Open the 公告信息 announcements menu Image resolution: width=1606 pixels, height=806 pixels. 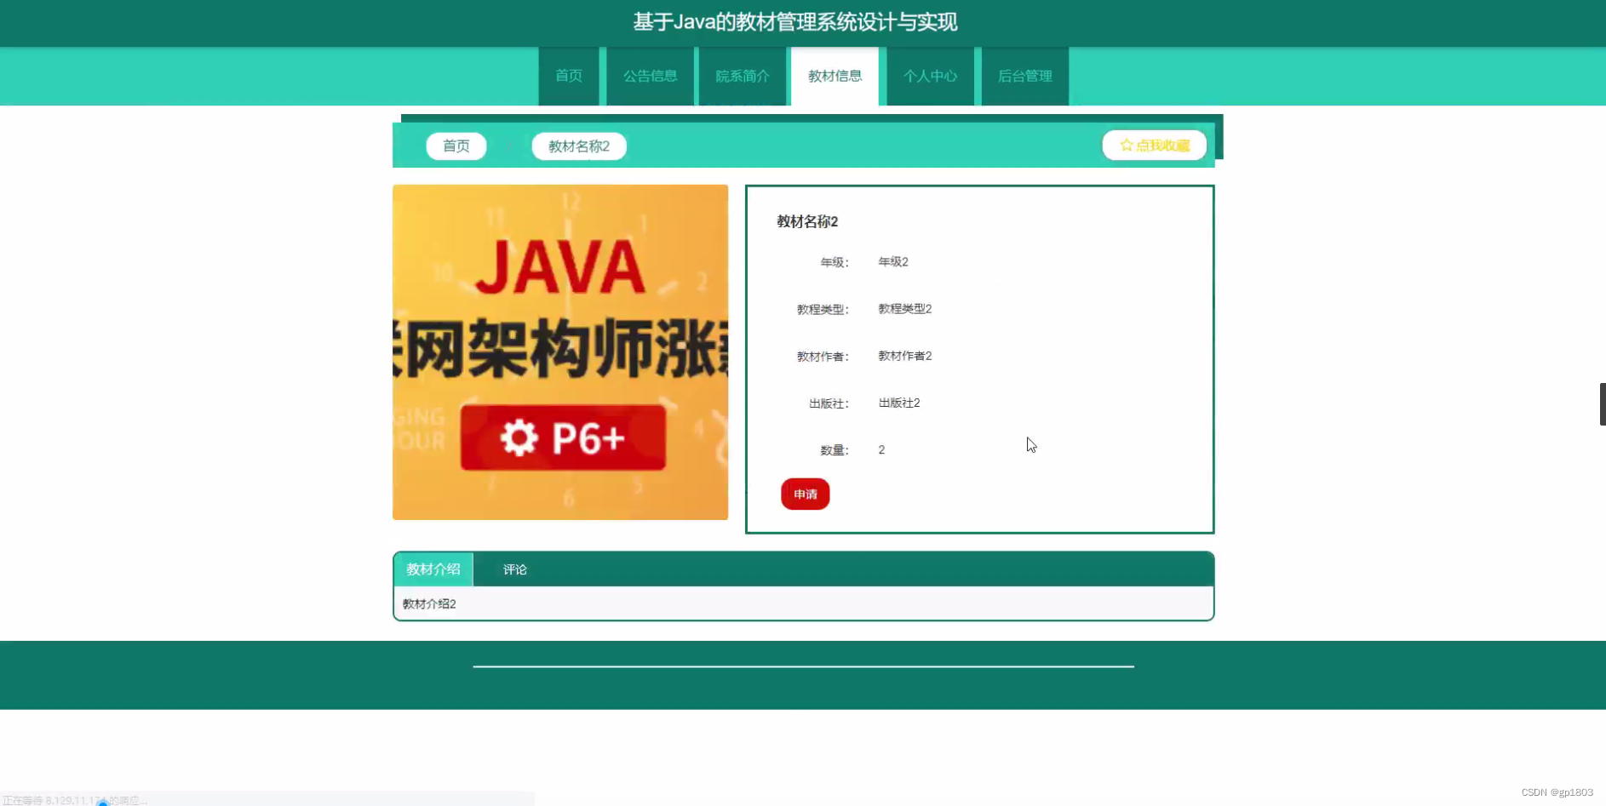[x=650, y=76]
